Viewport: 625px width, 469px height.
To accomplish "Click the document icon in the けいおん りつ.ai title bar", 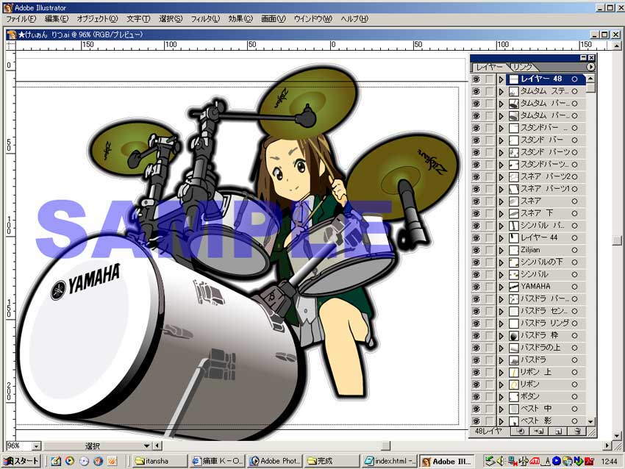I will click(x=12, y=35).
